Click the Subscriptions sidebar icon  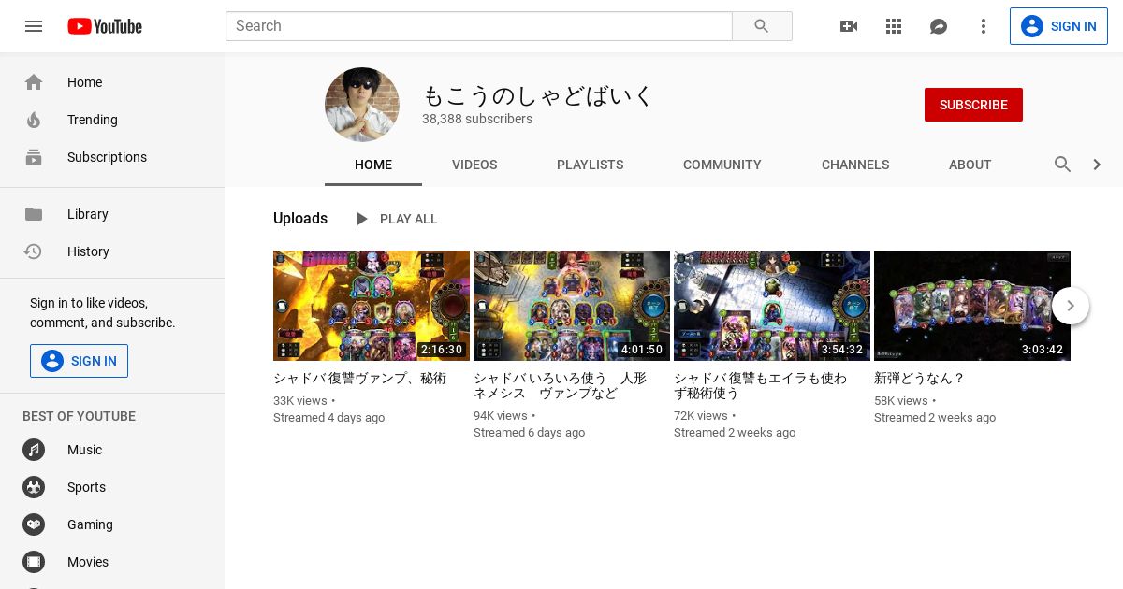pyautogui.click(x=34, y=157)
